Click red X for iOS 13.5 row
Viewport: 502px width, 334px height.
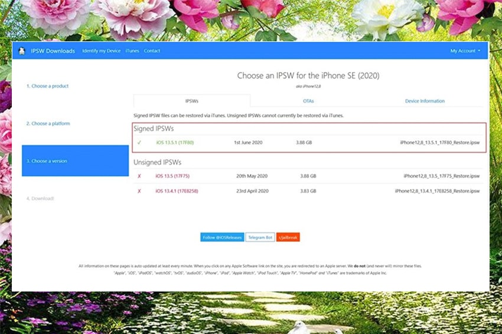point(139,176)
